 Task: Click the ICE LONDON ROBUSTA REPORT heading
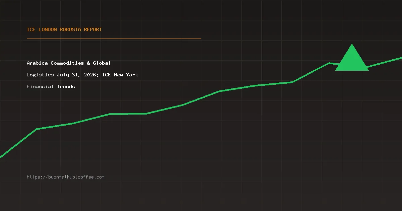(x=64, y=29)
